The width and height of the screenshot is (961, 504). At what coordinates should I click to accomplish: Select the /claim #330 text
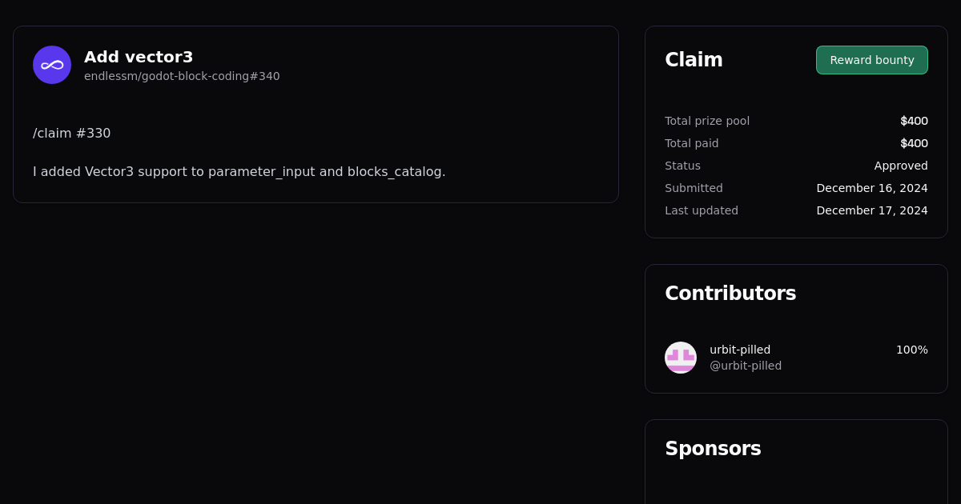coord(72,133)
